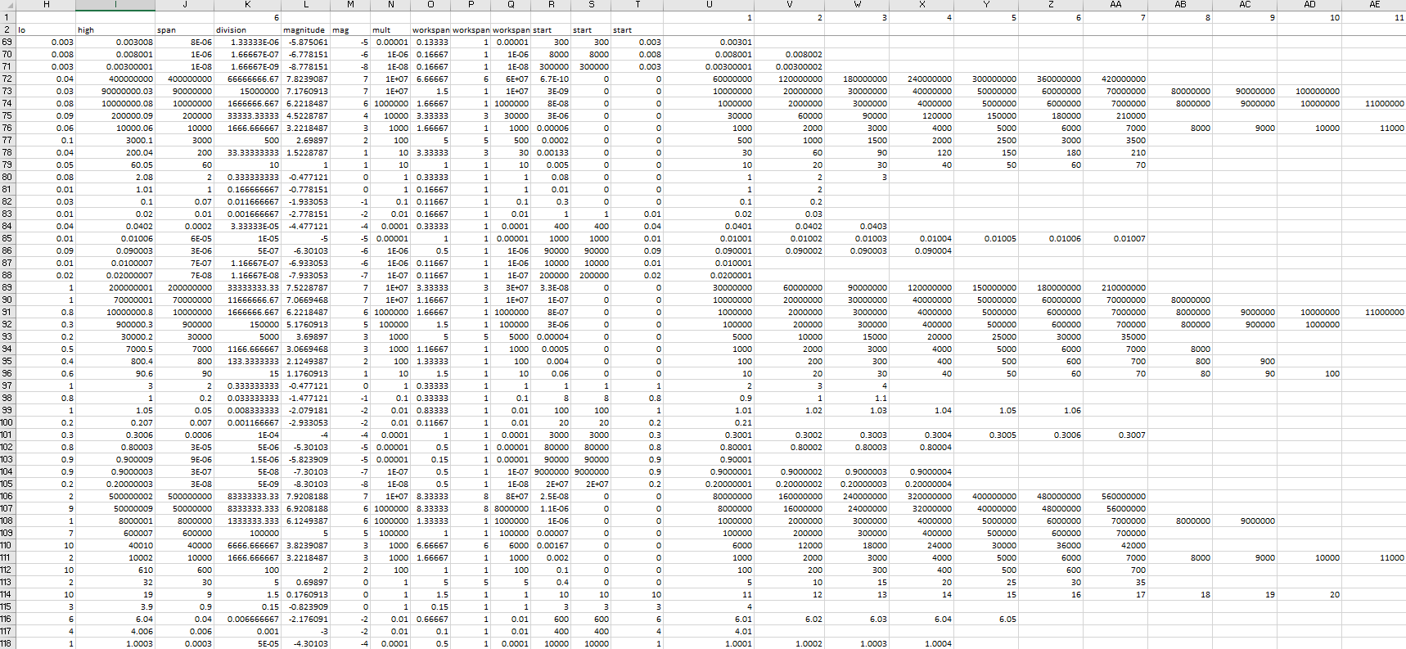Select the cell with 0.3007 in row 101
The width and height of the screenshot is (1406, 649).
(1115, 435)
